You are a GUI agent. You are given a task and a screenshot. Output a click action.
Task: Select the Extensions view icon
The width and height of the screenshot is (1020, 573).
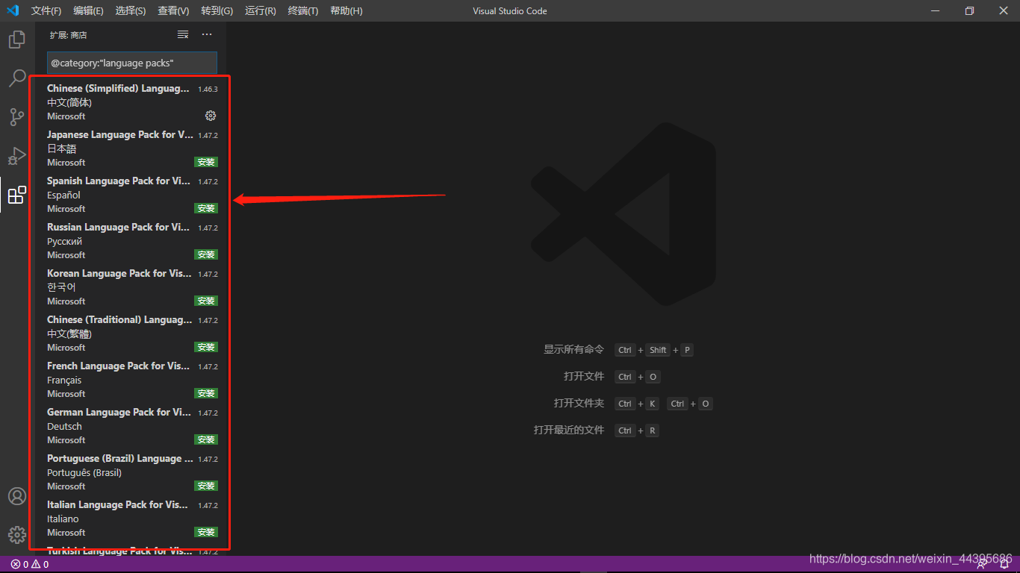[17, 195]
